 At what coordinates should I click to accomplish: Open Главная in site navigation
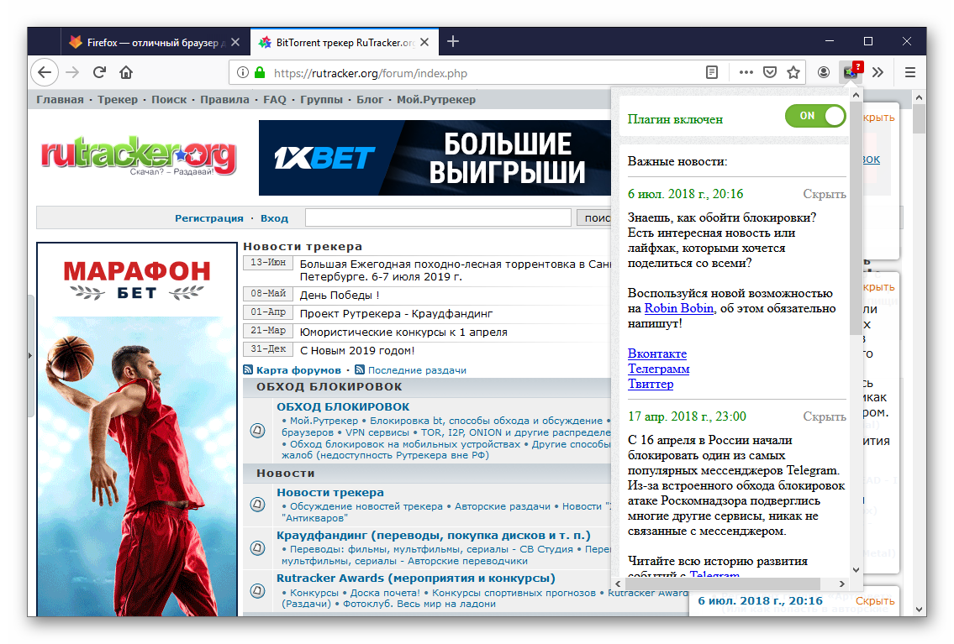pyautogui.click(x=60, y=100)
